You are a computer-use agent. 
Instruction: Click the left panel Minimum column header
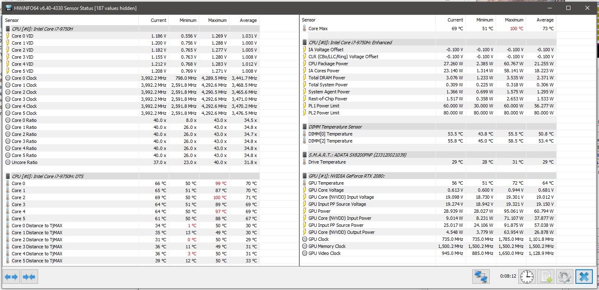click(183, 20)
